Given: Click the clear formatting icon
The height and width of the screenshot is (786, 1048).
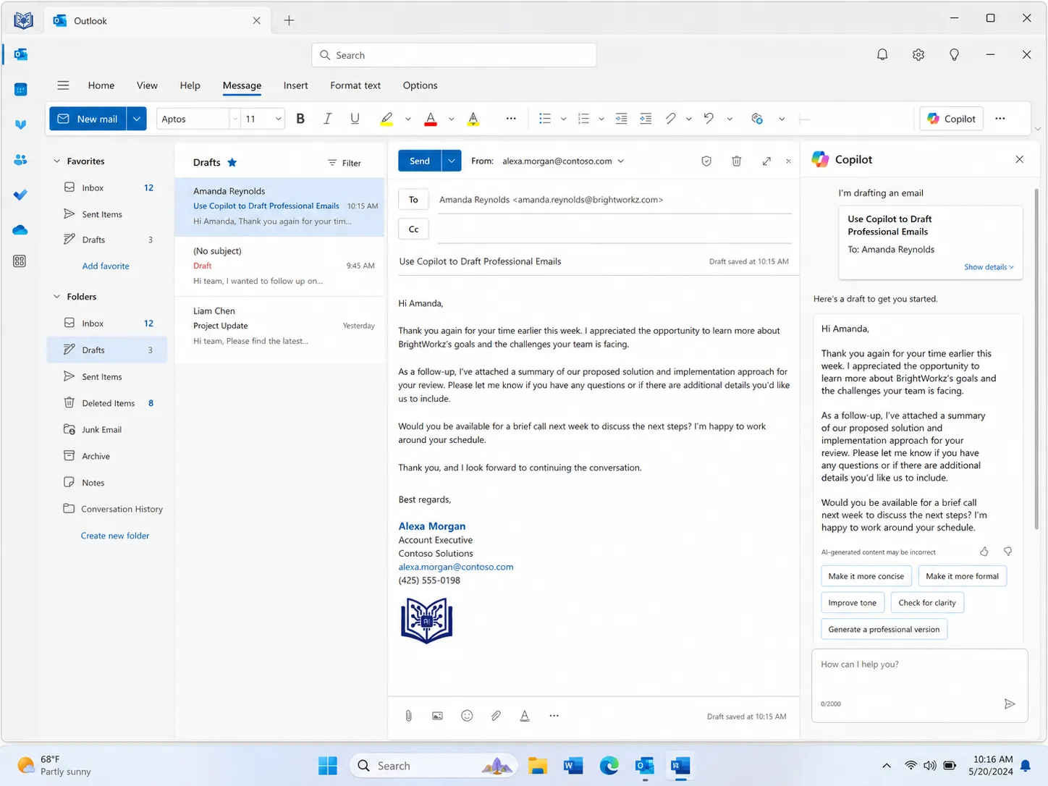Looking at the screenshot, I should coord(473,119).
